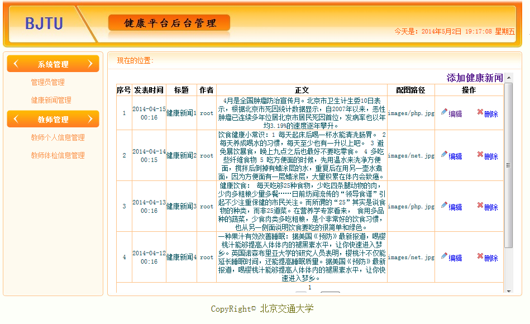Click the red X delete icon for 健康新闻3
This screenshot has height=324, width=530.
click(481, 206)
